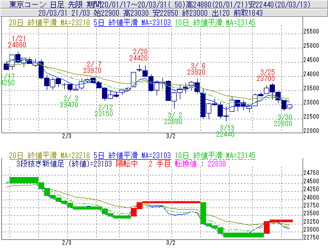Click the last white candlestick on 3/31
328x249 pixels.
(290, 107)
